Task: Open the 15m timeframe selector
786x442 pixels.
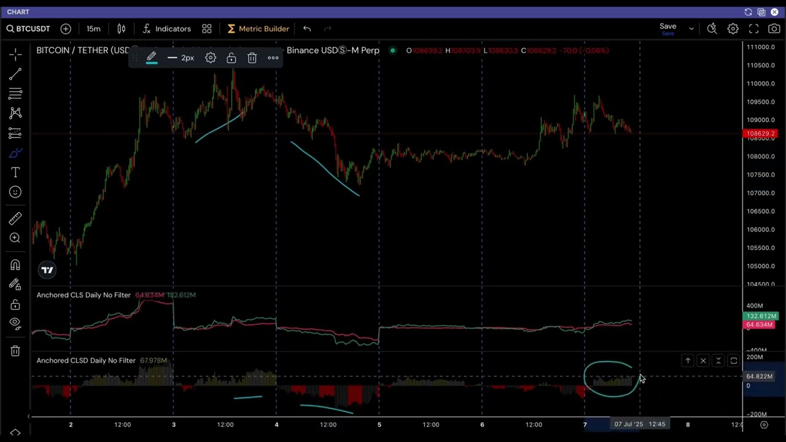Action: coord(93,29)
